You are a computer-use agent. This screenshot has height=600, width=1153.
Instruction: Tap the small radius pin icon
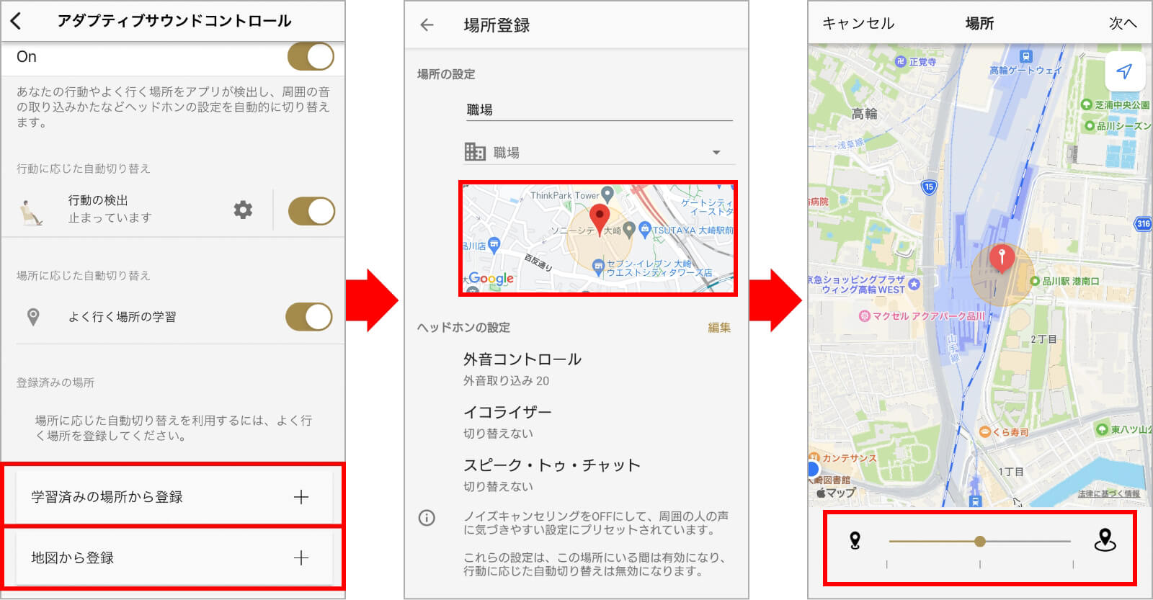pos(855,540)
